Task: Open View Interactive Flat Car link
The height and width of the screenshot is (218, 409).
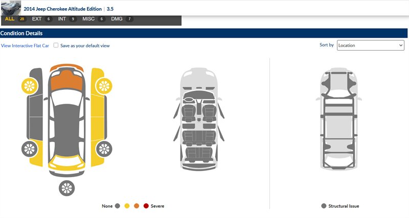Action: 25,45
